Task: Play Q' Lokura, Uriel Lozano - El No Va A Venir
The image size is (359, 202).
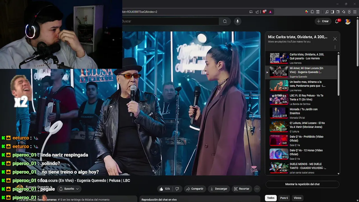Action: pos(301,127)
